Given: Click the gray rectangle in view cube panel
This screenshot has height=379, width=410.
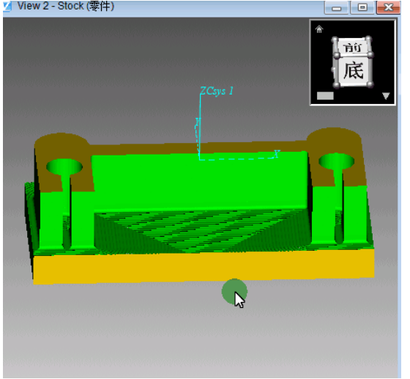Looking at the screenshot, I should pos(325,96).
